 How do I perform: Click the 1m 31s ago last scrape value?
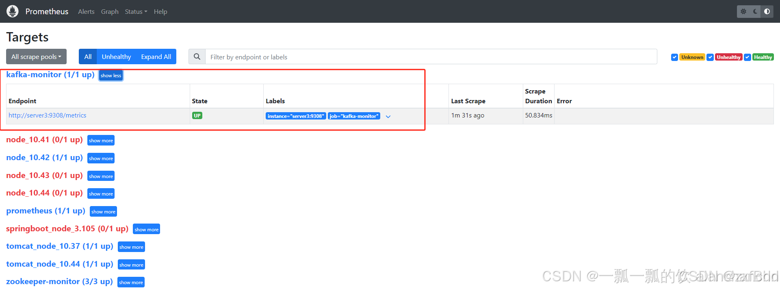point(468,115)
